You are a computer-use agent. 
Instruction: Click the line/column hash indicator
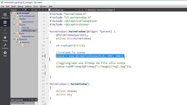click(x=82, y=10)
